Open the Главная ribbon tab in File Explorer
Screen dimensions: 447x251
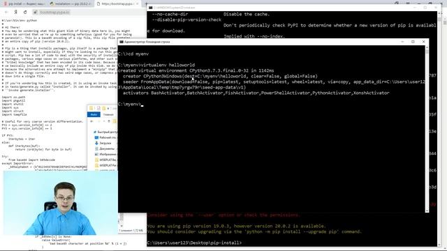tap(108, 114)
